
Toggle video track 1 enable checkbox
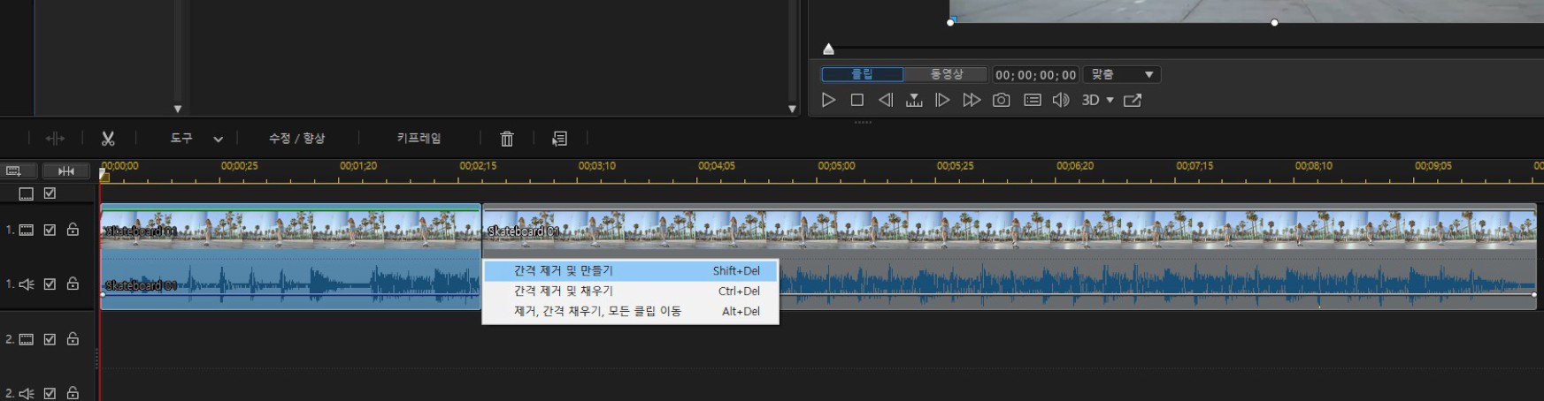50,230
